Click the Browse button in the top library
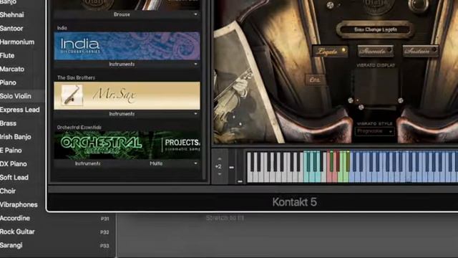 coord(122,14)
